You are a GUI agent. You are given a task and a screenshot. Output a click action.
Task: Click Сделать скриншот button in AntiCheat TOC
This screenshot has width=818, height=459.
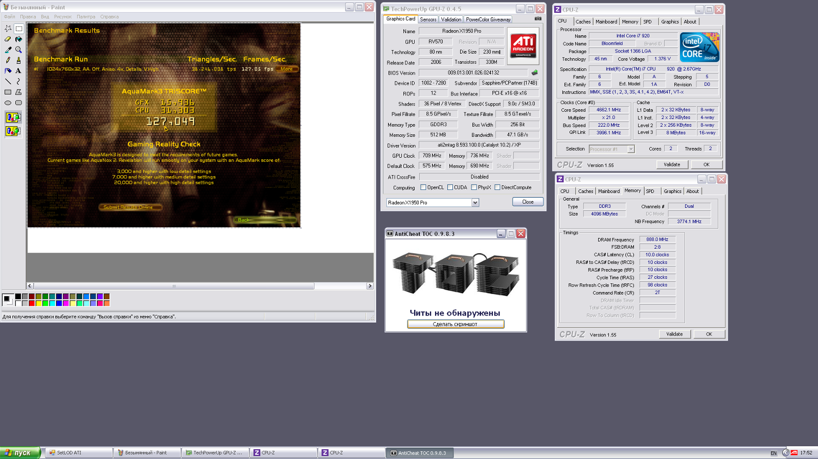456,324
